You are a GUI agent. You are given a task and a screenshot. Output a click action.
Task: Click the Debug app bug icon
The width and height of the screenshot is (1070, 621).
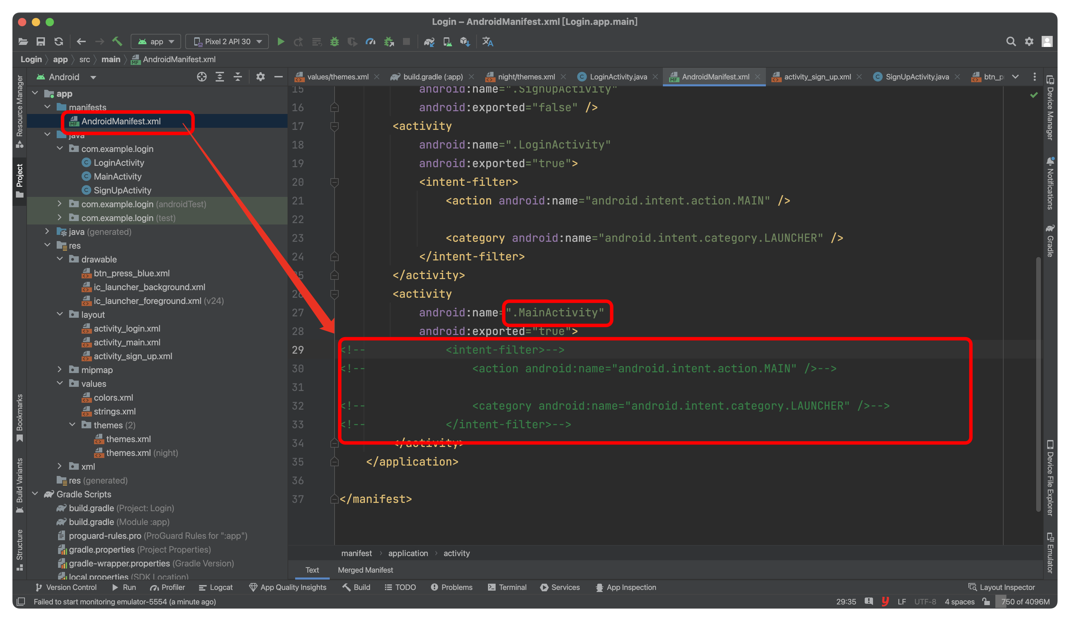pos(335,41)
